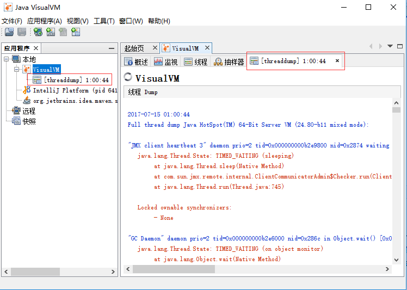Click the Add Application Snapshot toolbar icon
The width and height of the screenshot is (407, 290).
click(76, 32)
